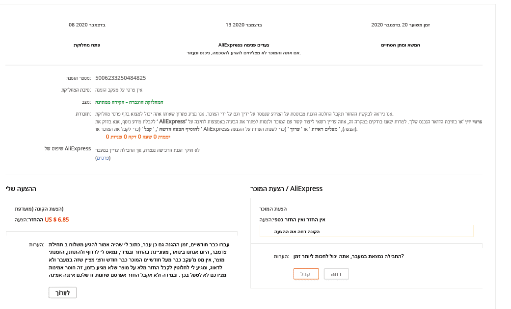Click the '08 בדצמבר 2020' date label
The width and height of the screenshot is (511, 309).
pos(87,24)
